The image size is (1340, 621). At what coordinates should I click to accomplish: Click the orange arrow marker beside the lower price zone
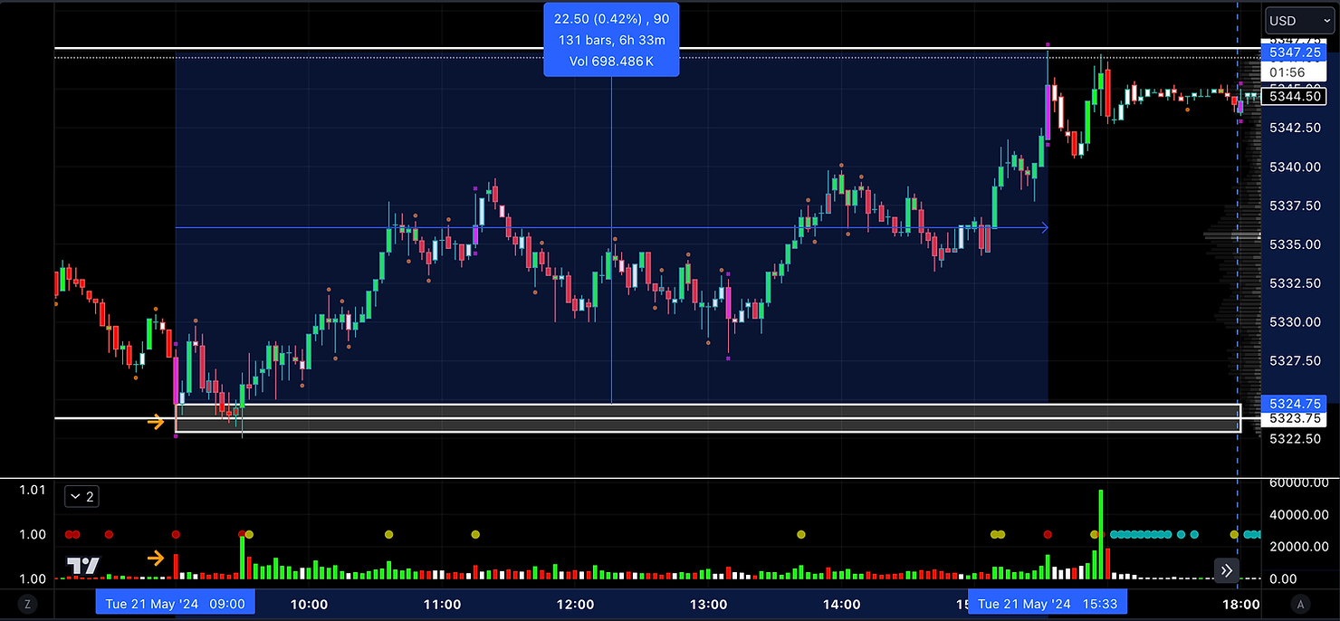click(x=156, y=420)
